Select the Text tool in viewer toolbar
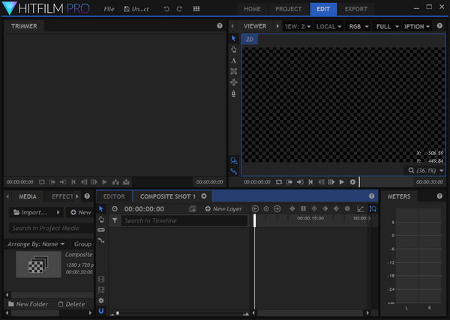Image resolution: width=450 pixels, height=320 pixels. click(234, 60)
